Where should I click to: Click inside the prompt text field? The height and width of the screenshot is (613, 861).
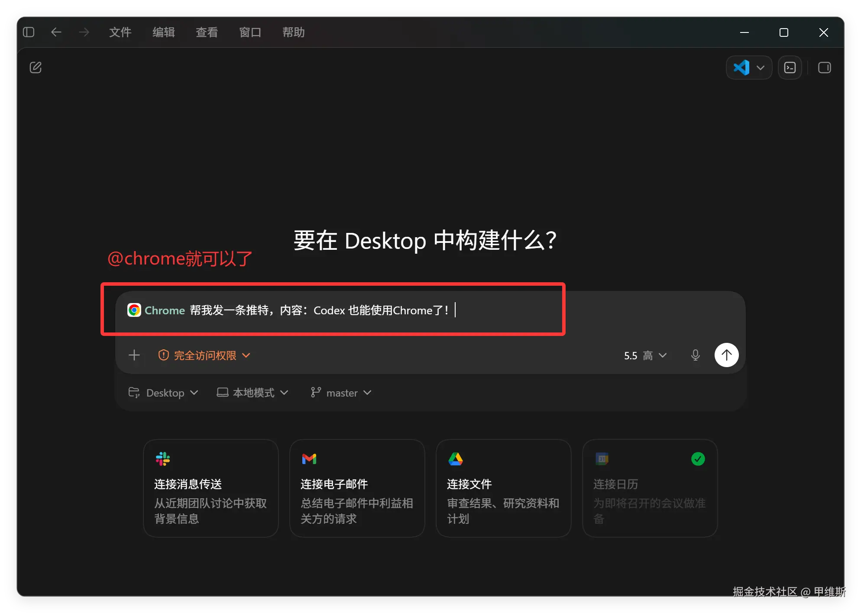(x=430, y=310)
